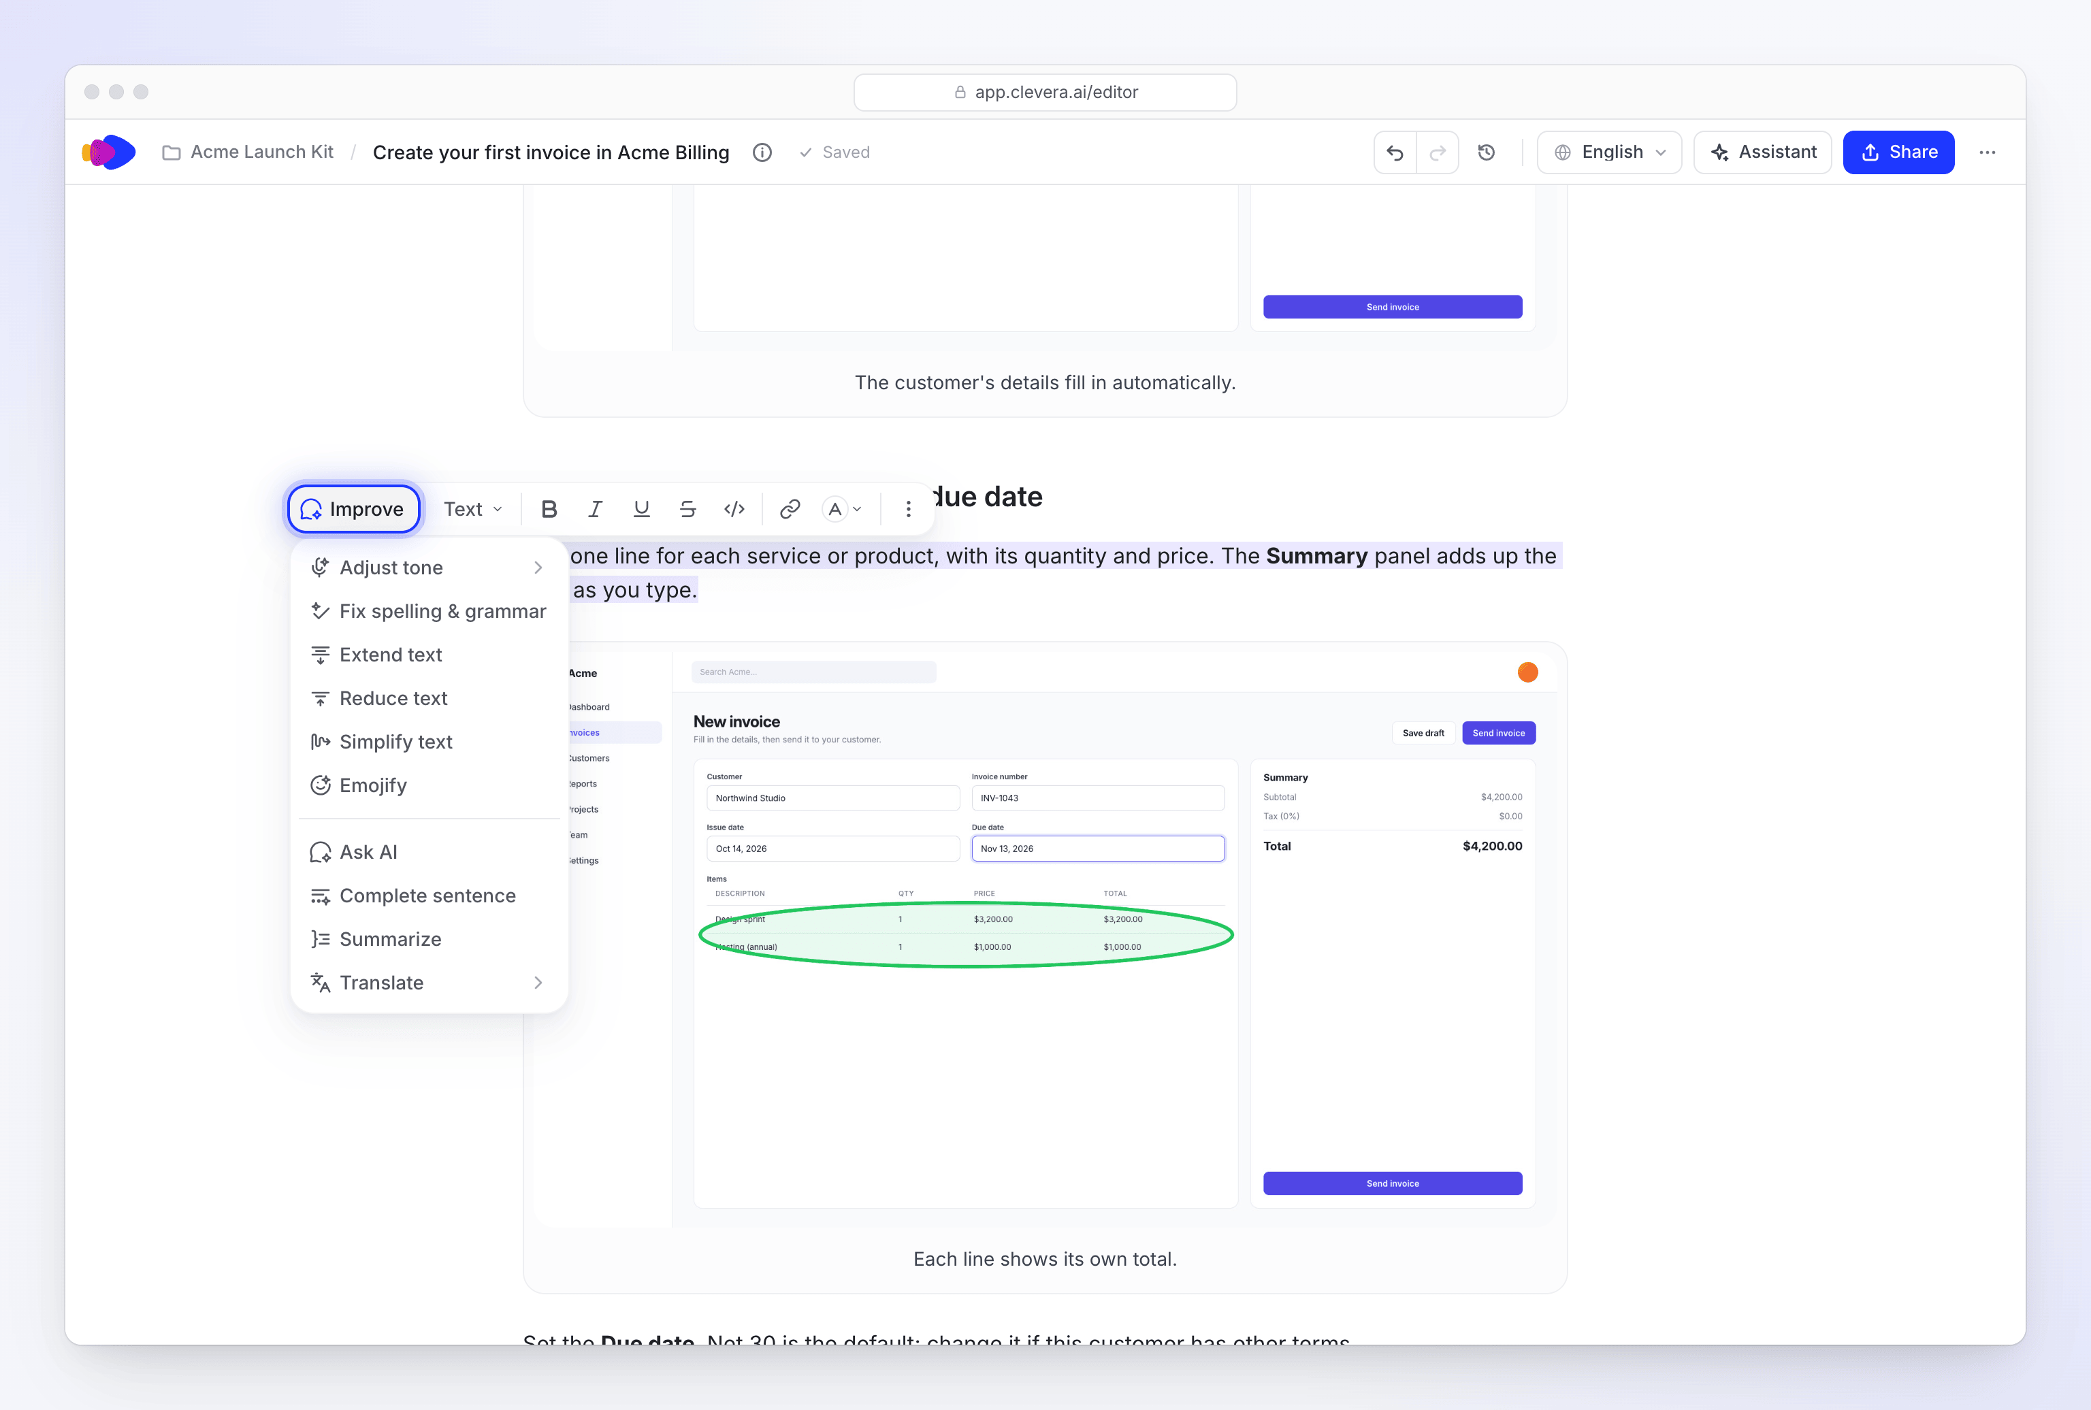The image size is (2091, 1410).
Task: Click the blue Share button
Action: pyautogui.click(x=1898, y=152)
